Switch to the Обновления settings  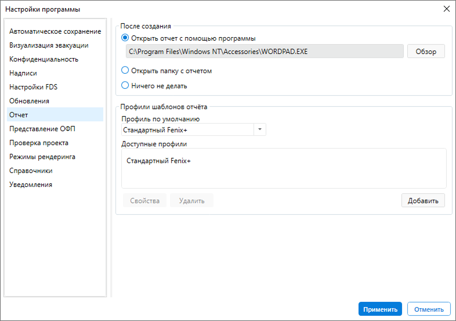[55, 101]
